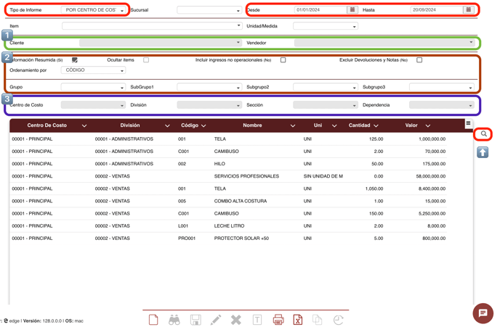The height and width of the screenshot is (327, 500).
Task: Click the clock history icon
Action: tap(338, 320)
